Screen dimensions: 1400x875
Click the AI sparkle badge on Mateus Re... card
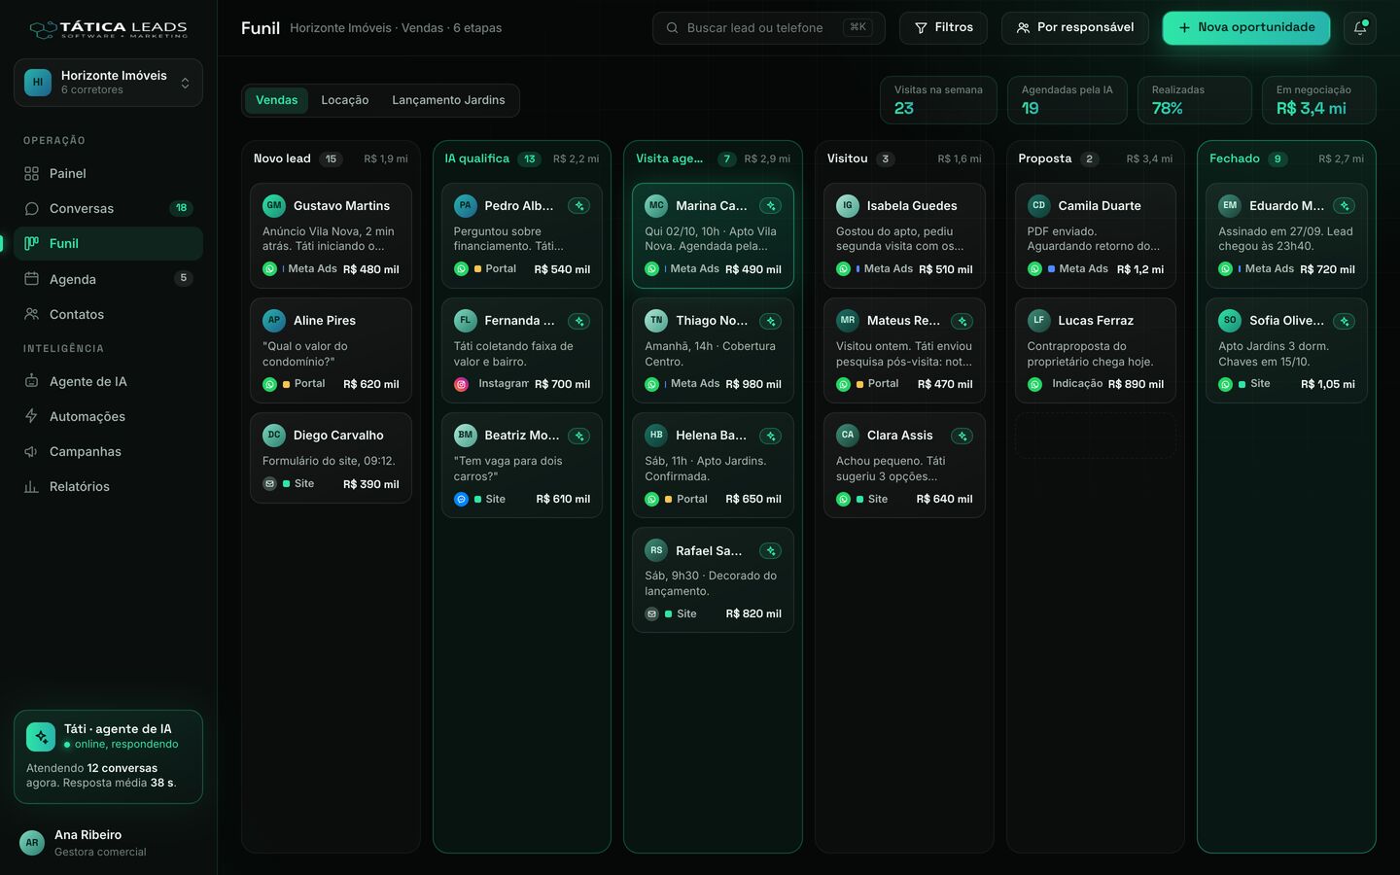click(962, 321)
